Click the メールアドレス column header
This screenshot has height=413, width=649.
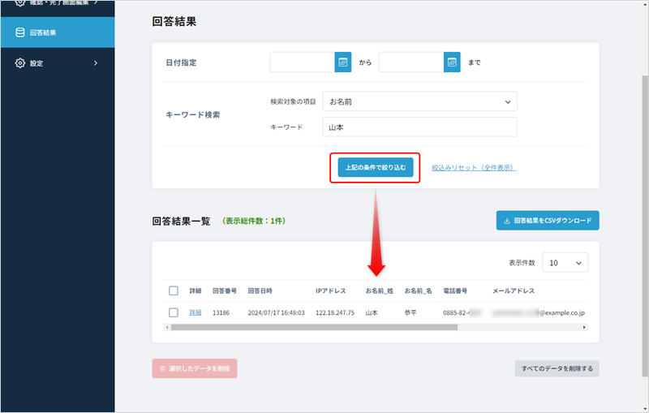514,291
